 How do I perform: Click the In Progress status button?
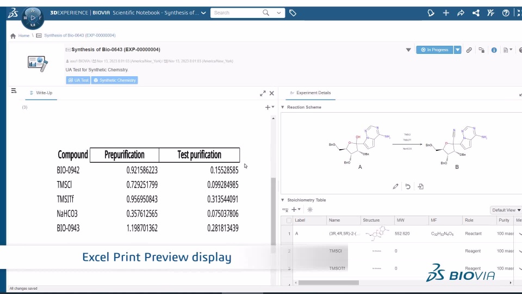434,50
